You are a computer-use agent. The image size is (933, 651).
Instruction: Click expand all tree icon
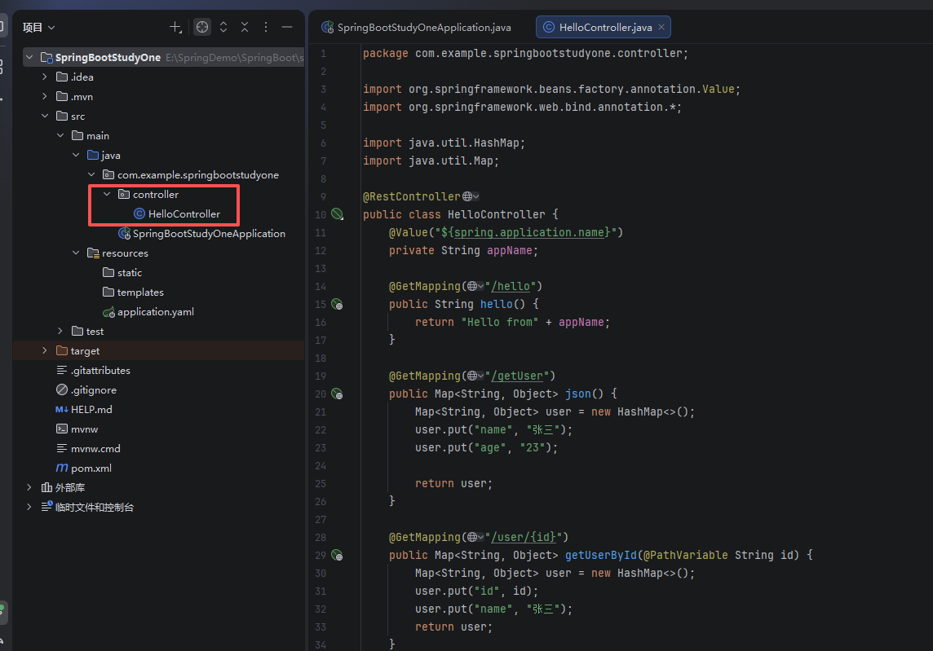(223, 27)
